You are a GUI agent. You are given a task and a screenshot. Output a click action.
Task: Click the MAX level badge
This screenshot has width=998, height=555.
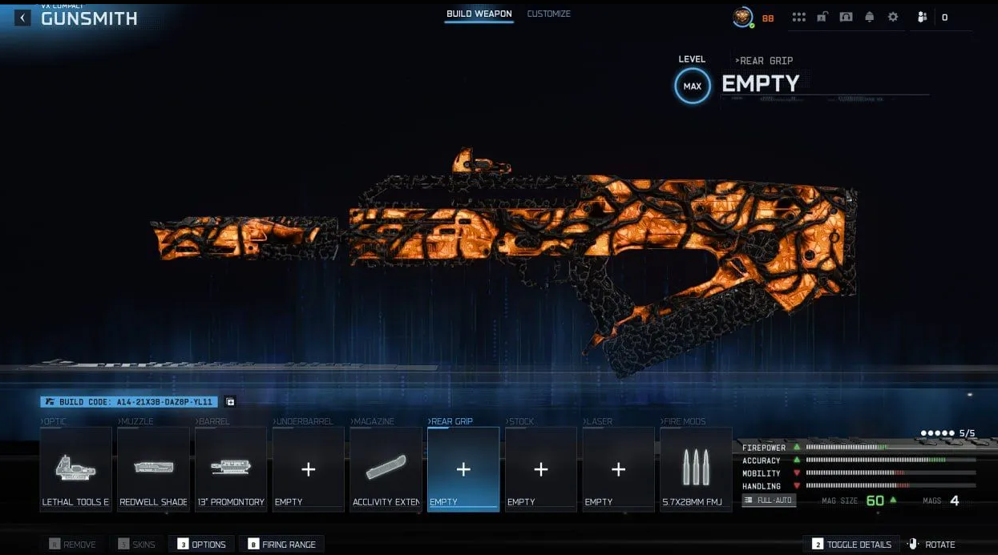tap(693, 86)
